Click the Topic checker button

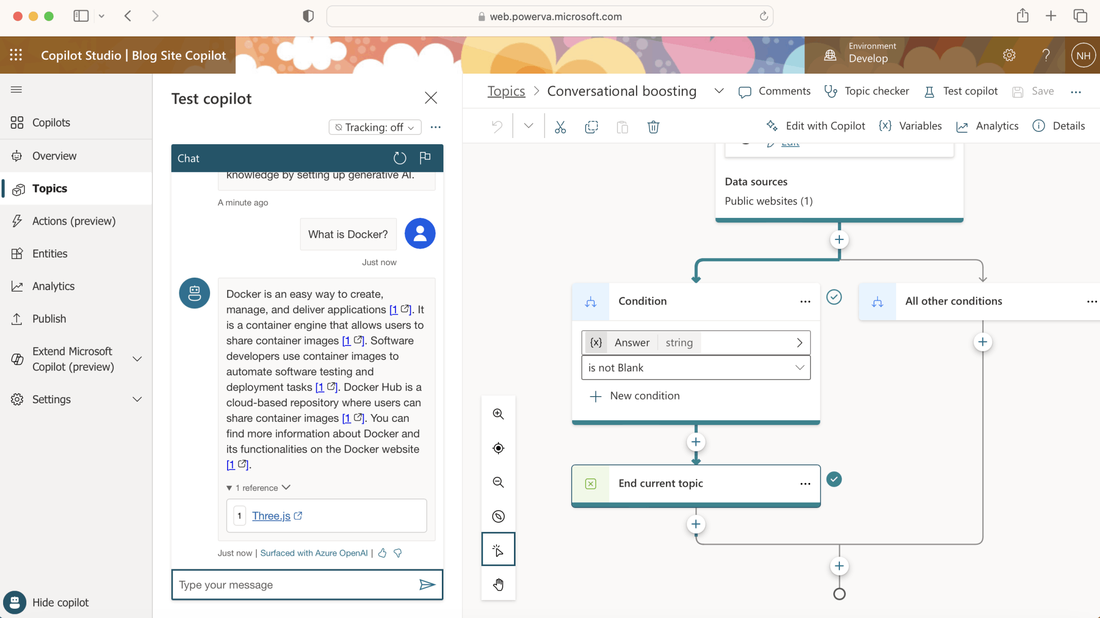coord(867,91)
